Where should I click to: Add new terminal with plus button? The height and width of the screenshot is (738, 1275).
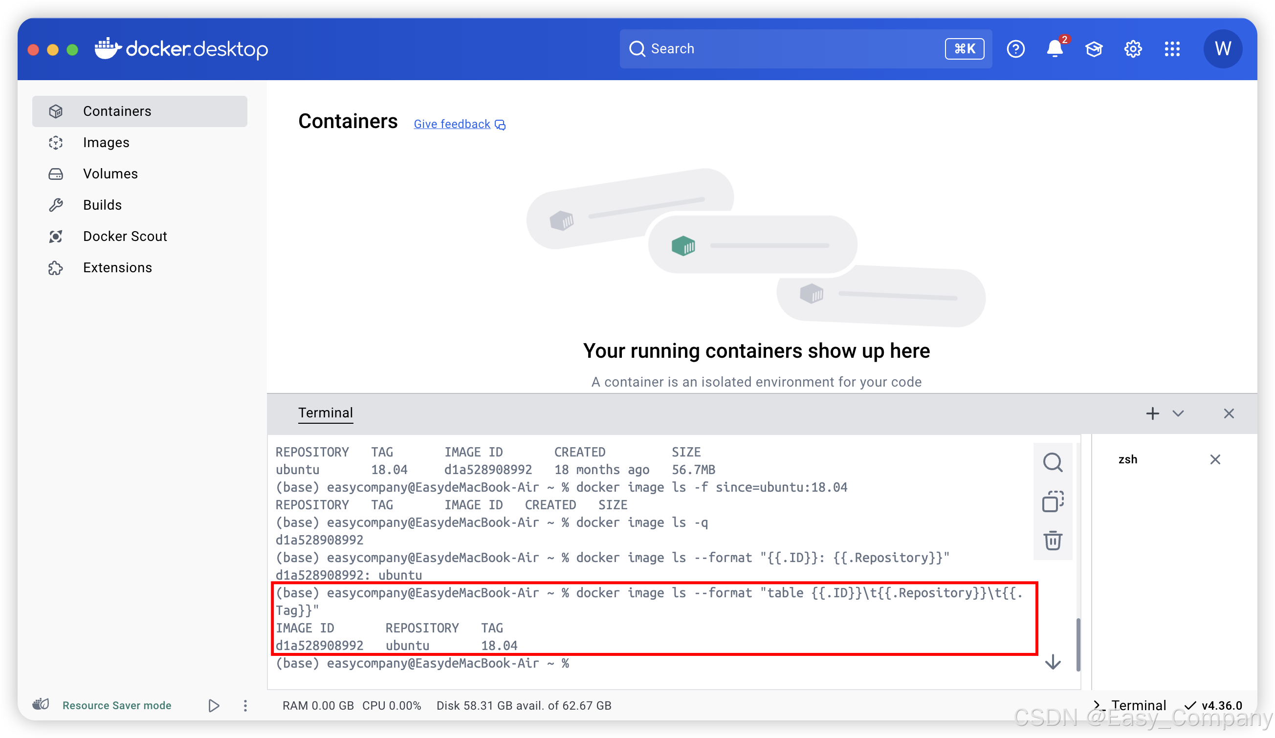pos(1153,414)
